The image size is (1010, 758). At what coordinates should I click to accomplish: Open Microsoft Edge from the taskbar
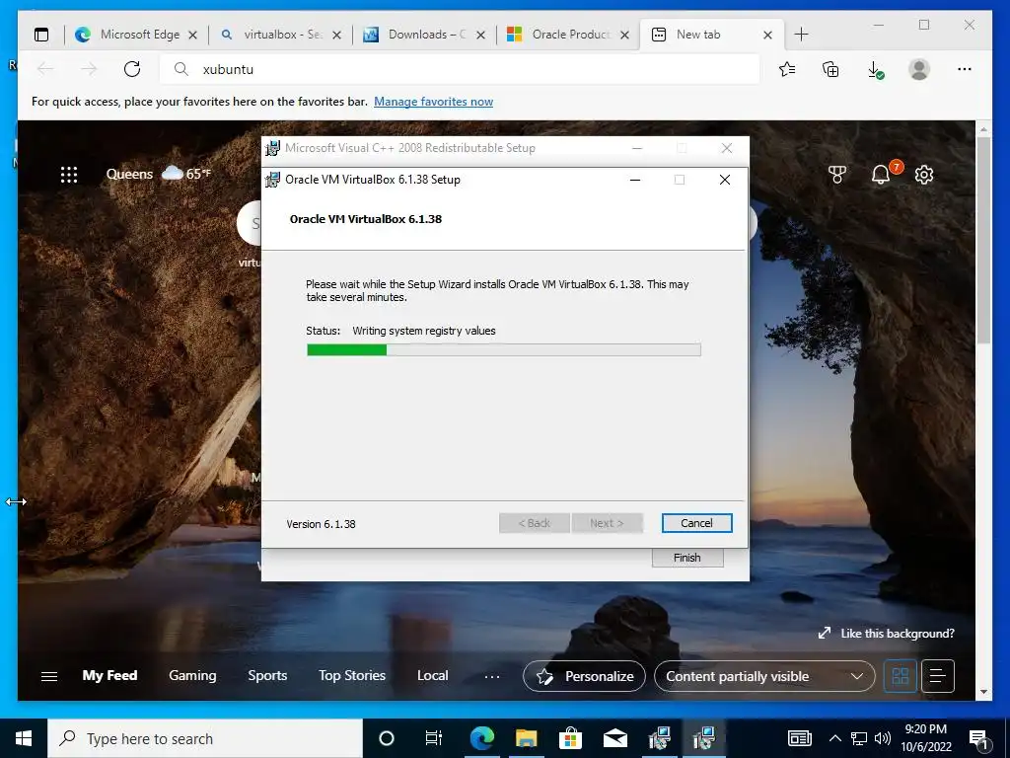click(481, 738)
